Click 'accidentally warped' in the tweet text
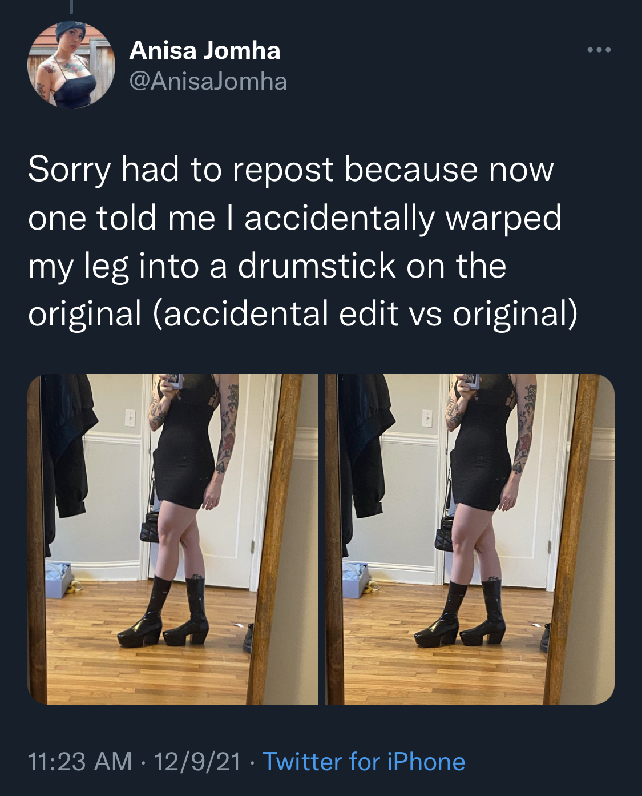The width and height of the screenshot is (642, 796). [x=403, y=219]
